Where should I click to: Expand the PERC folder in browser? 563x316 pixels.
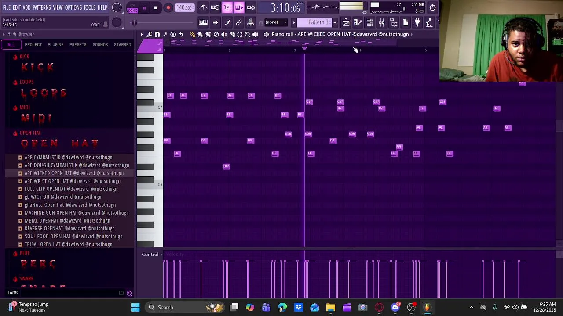click(x=25, y=253)
